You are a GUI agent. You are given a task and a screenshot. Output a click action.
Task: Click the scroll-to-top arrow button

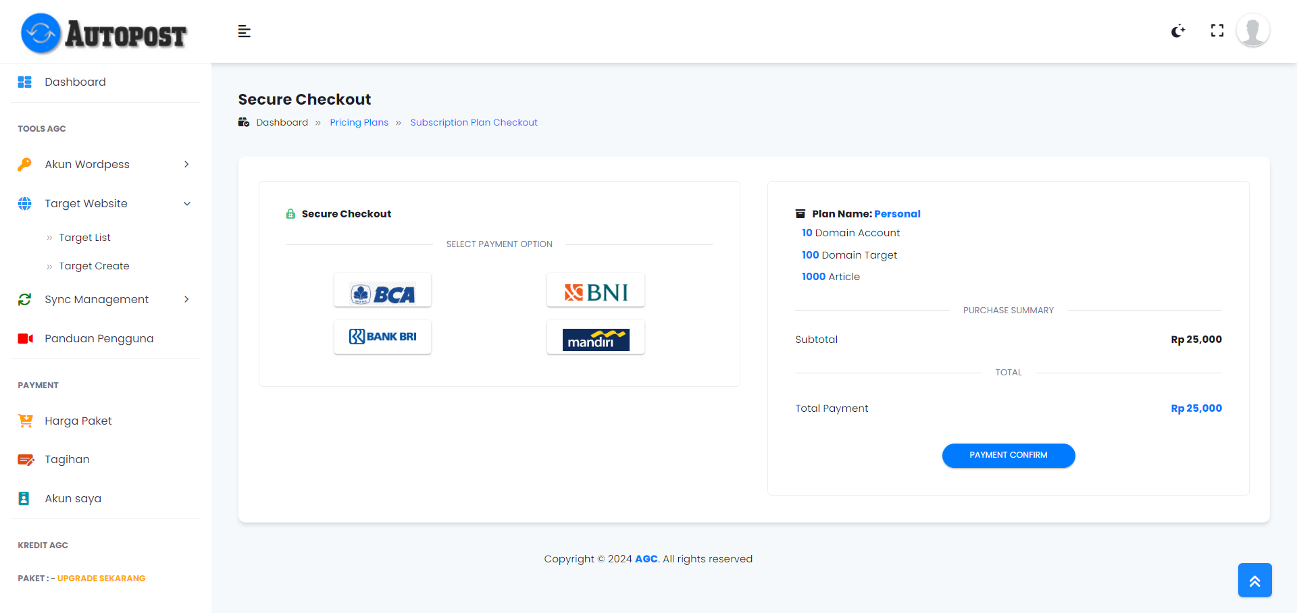click(x=1254, y=580)
